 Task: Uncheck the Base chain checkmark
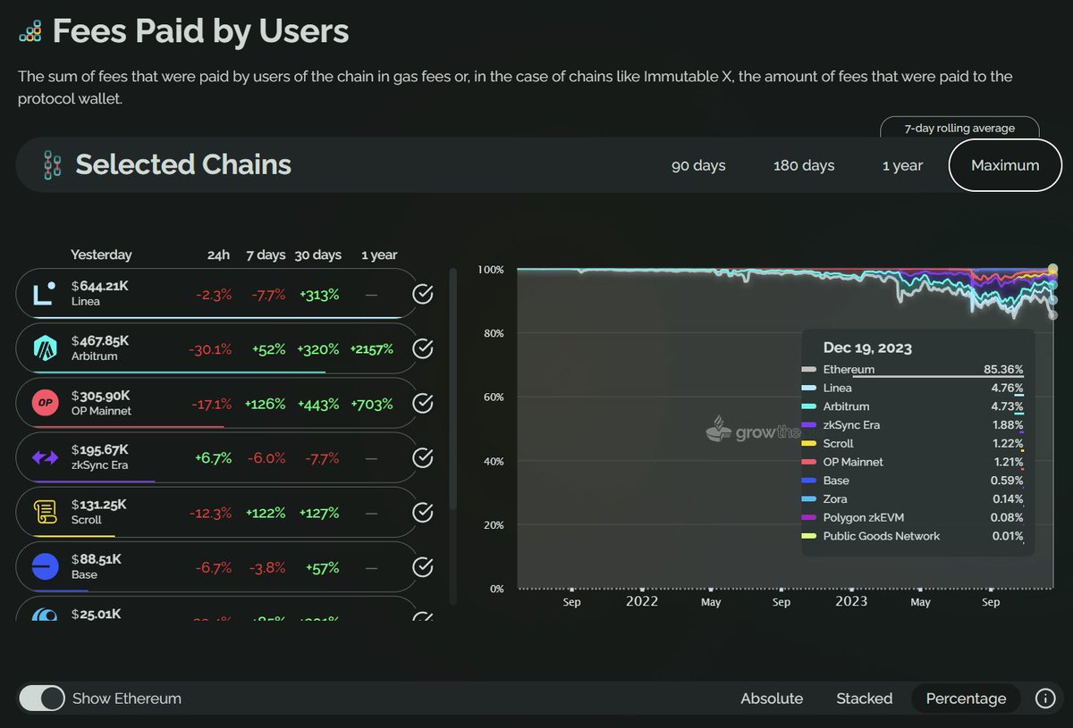423,567
